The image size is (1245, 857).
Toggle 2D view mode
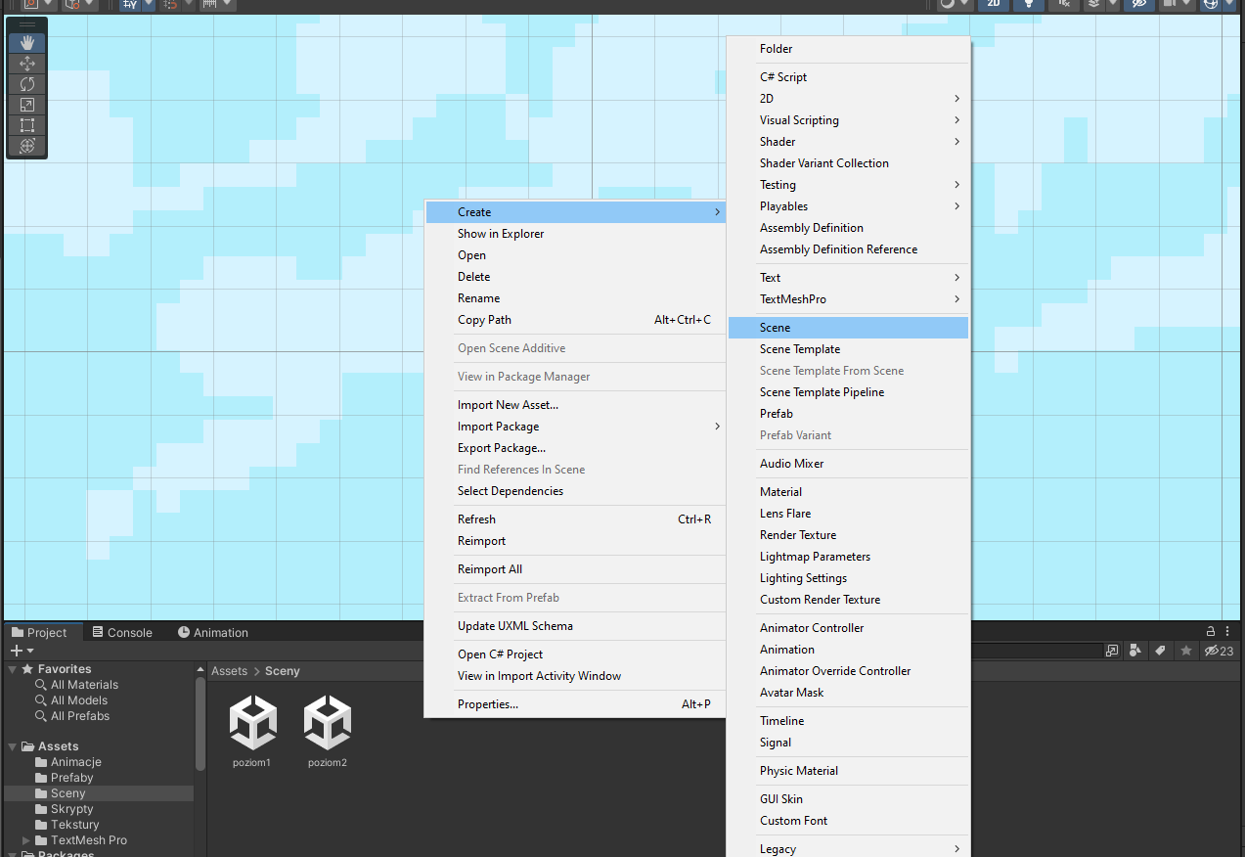(994, 4)
